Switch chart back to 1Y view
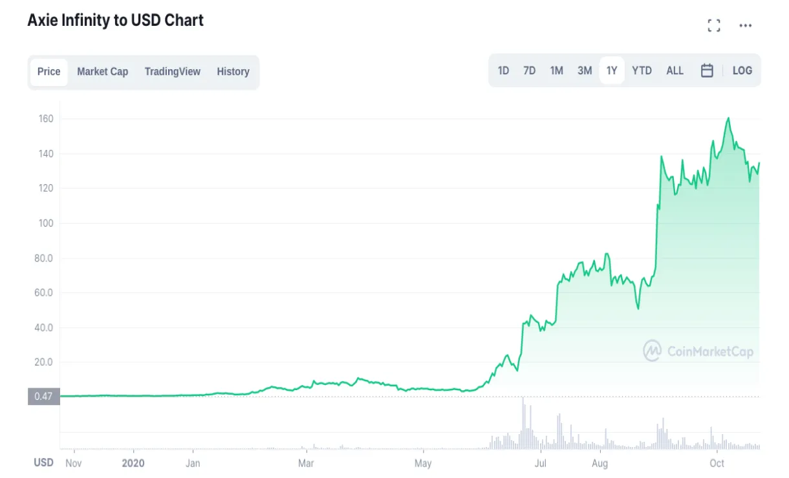Image resolution: width=789 pixels, height=478 pixels. 612,70
